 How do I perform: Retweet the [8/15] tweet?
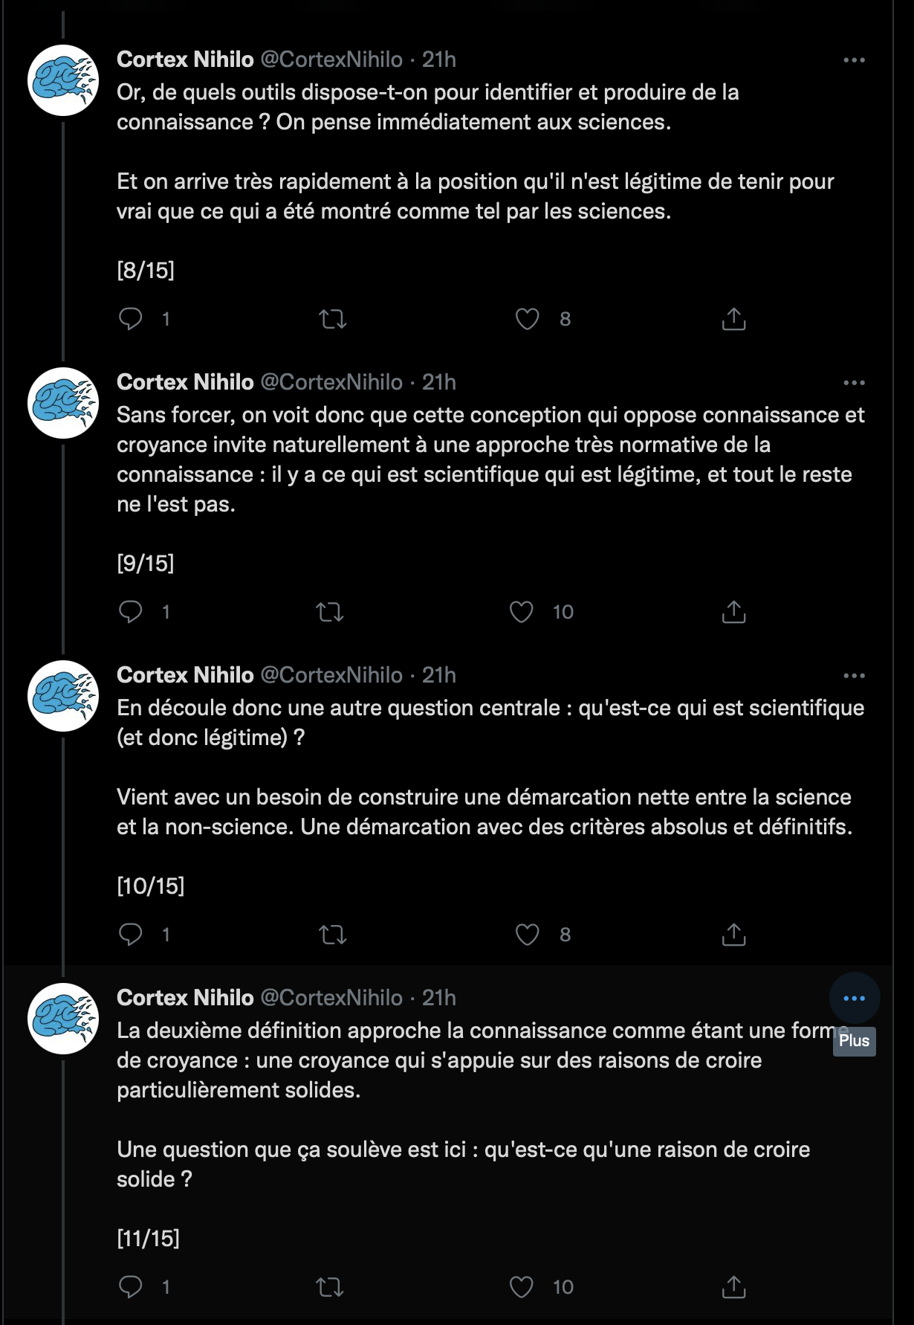pos(332,319)
